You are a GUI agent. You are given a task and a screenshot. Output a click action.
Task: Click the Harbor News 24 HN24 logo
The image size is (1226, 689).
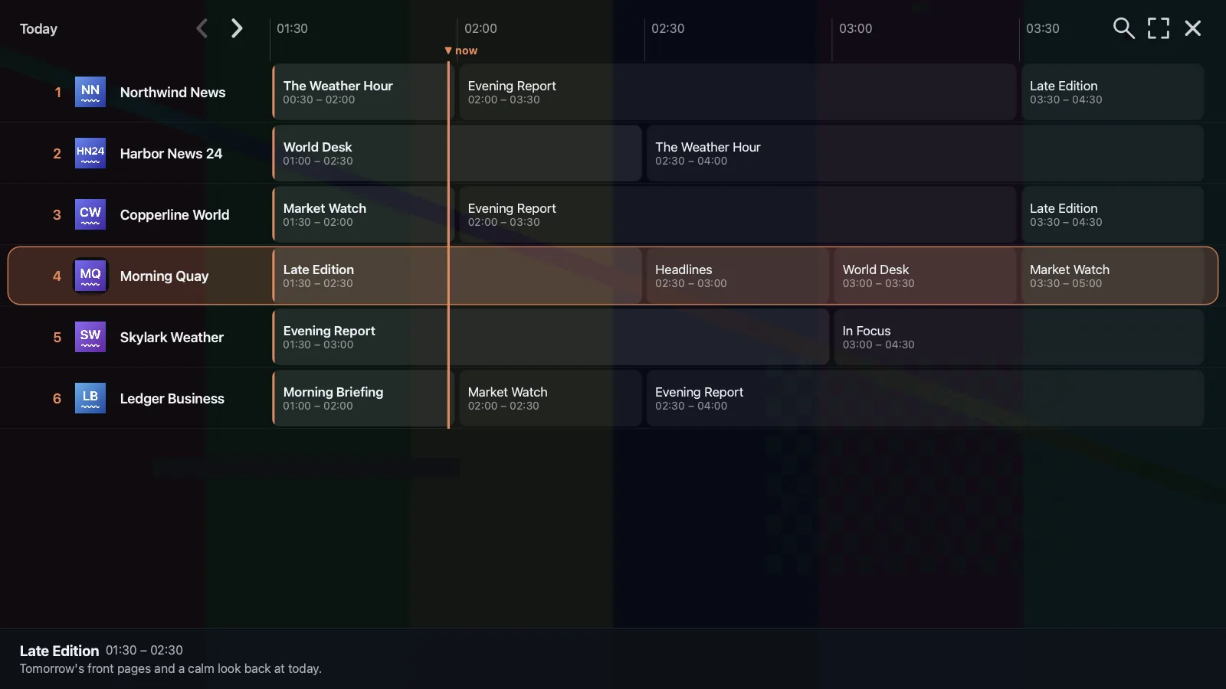pos(90,153)
